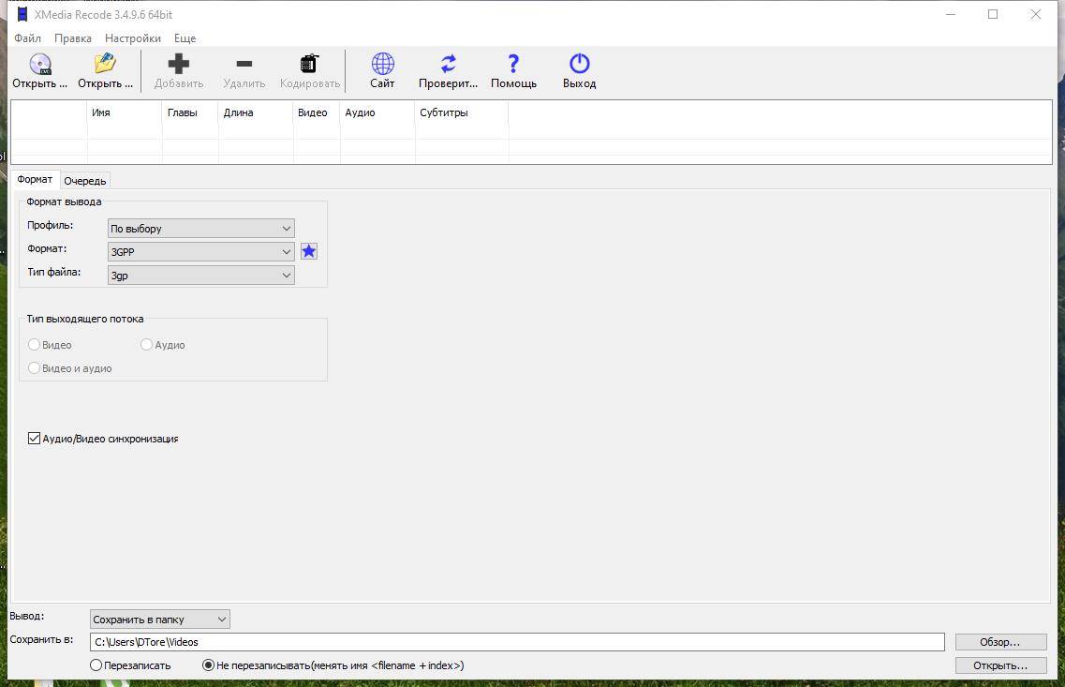Click the Кодировать clapperboard icon
This screenshot has width=1065, height=687.
tap(310, 64)
